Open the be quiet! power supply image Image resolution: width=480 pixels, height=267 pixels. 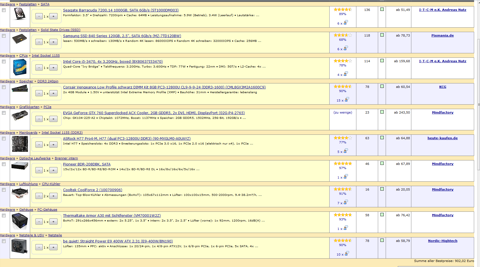(x=20, y=247)
